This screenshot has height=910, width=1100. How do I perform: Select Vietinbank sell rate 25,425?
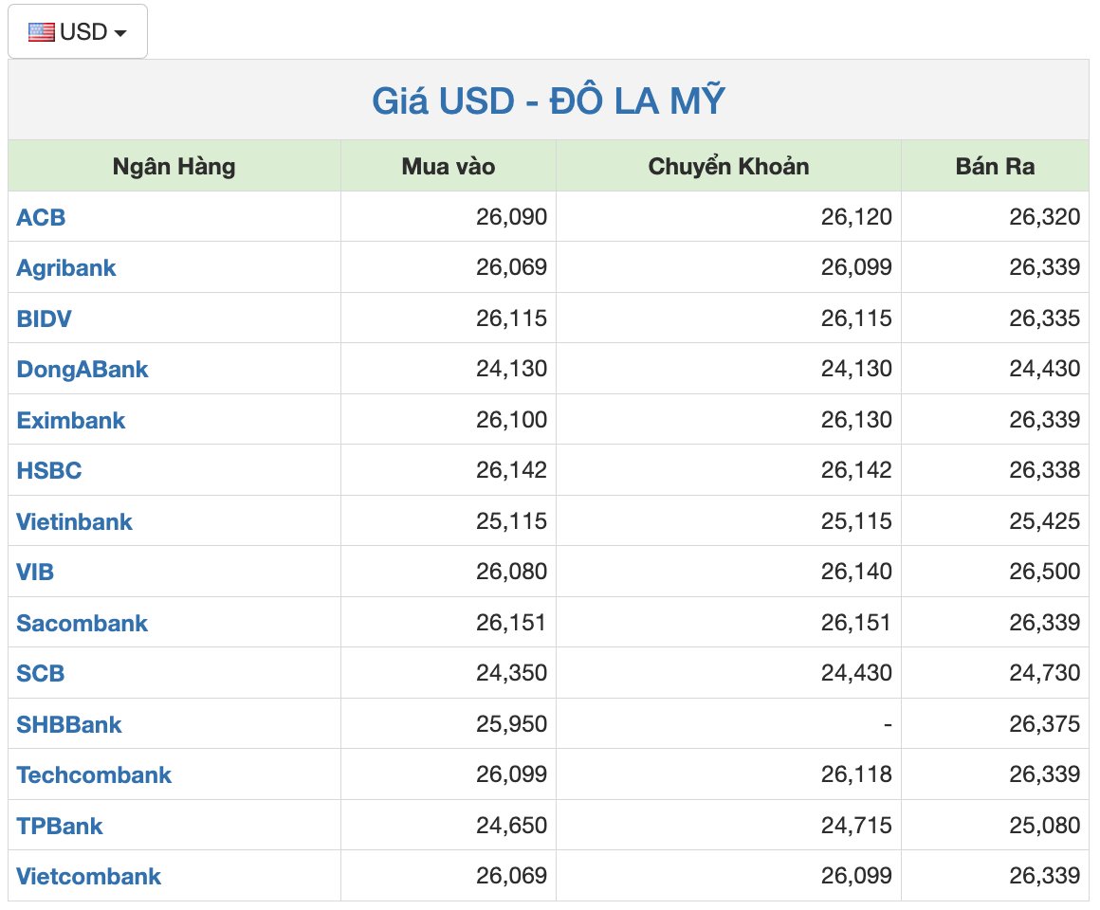click(1045, 521)
